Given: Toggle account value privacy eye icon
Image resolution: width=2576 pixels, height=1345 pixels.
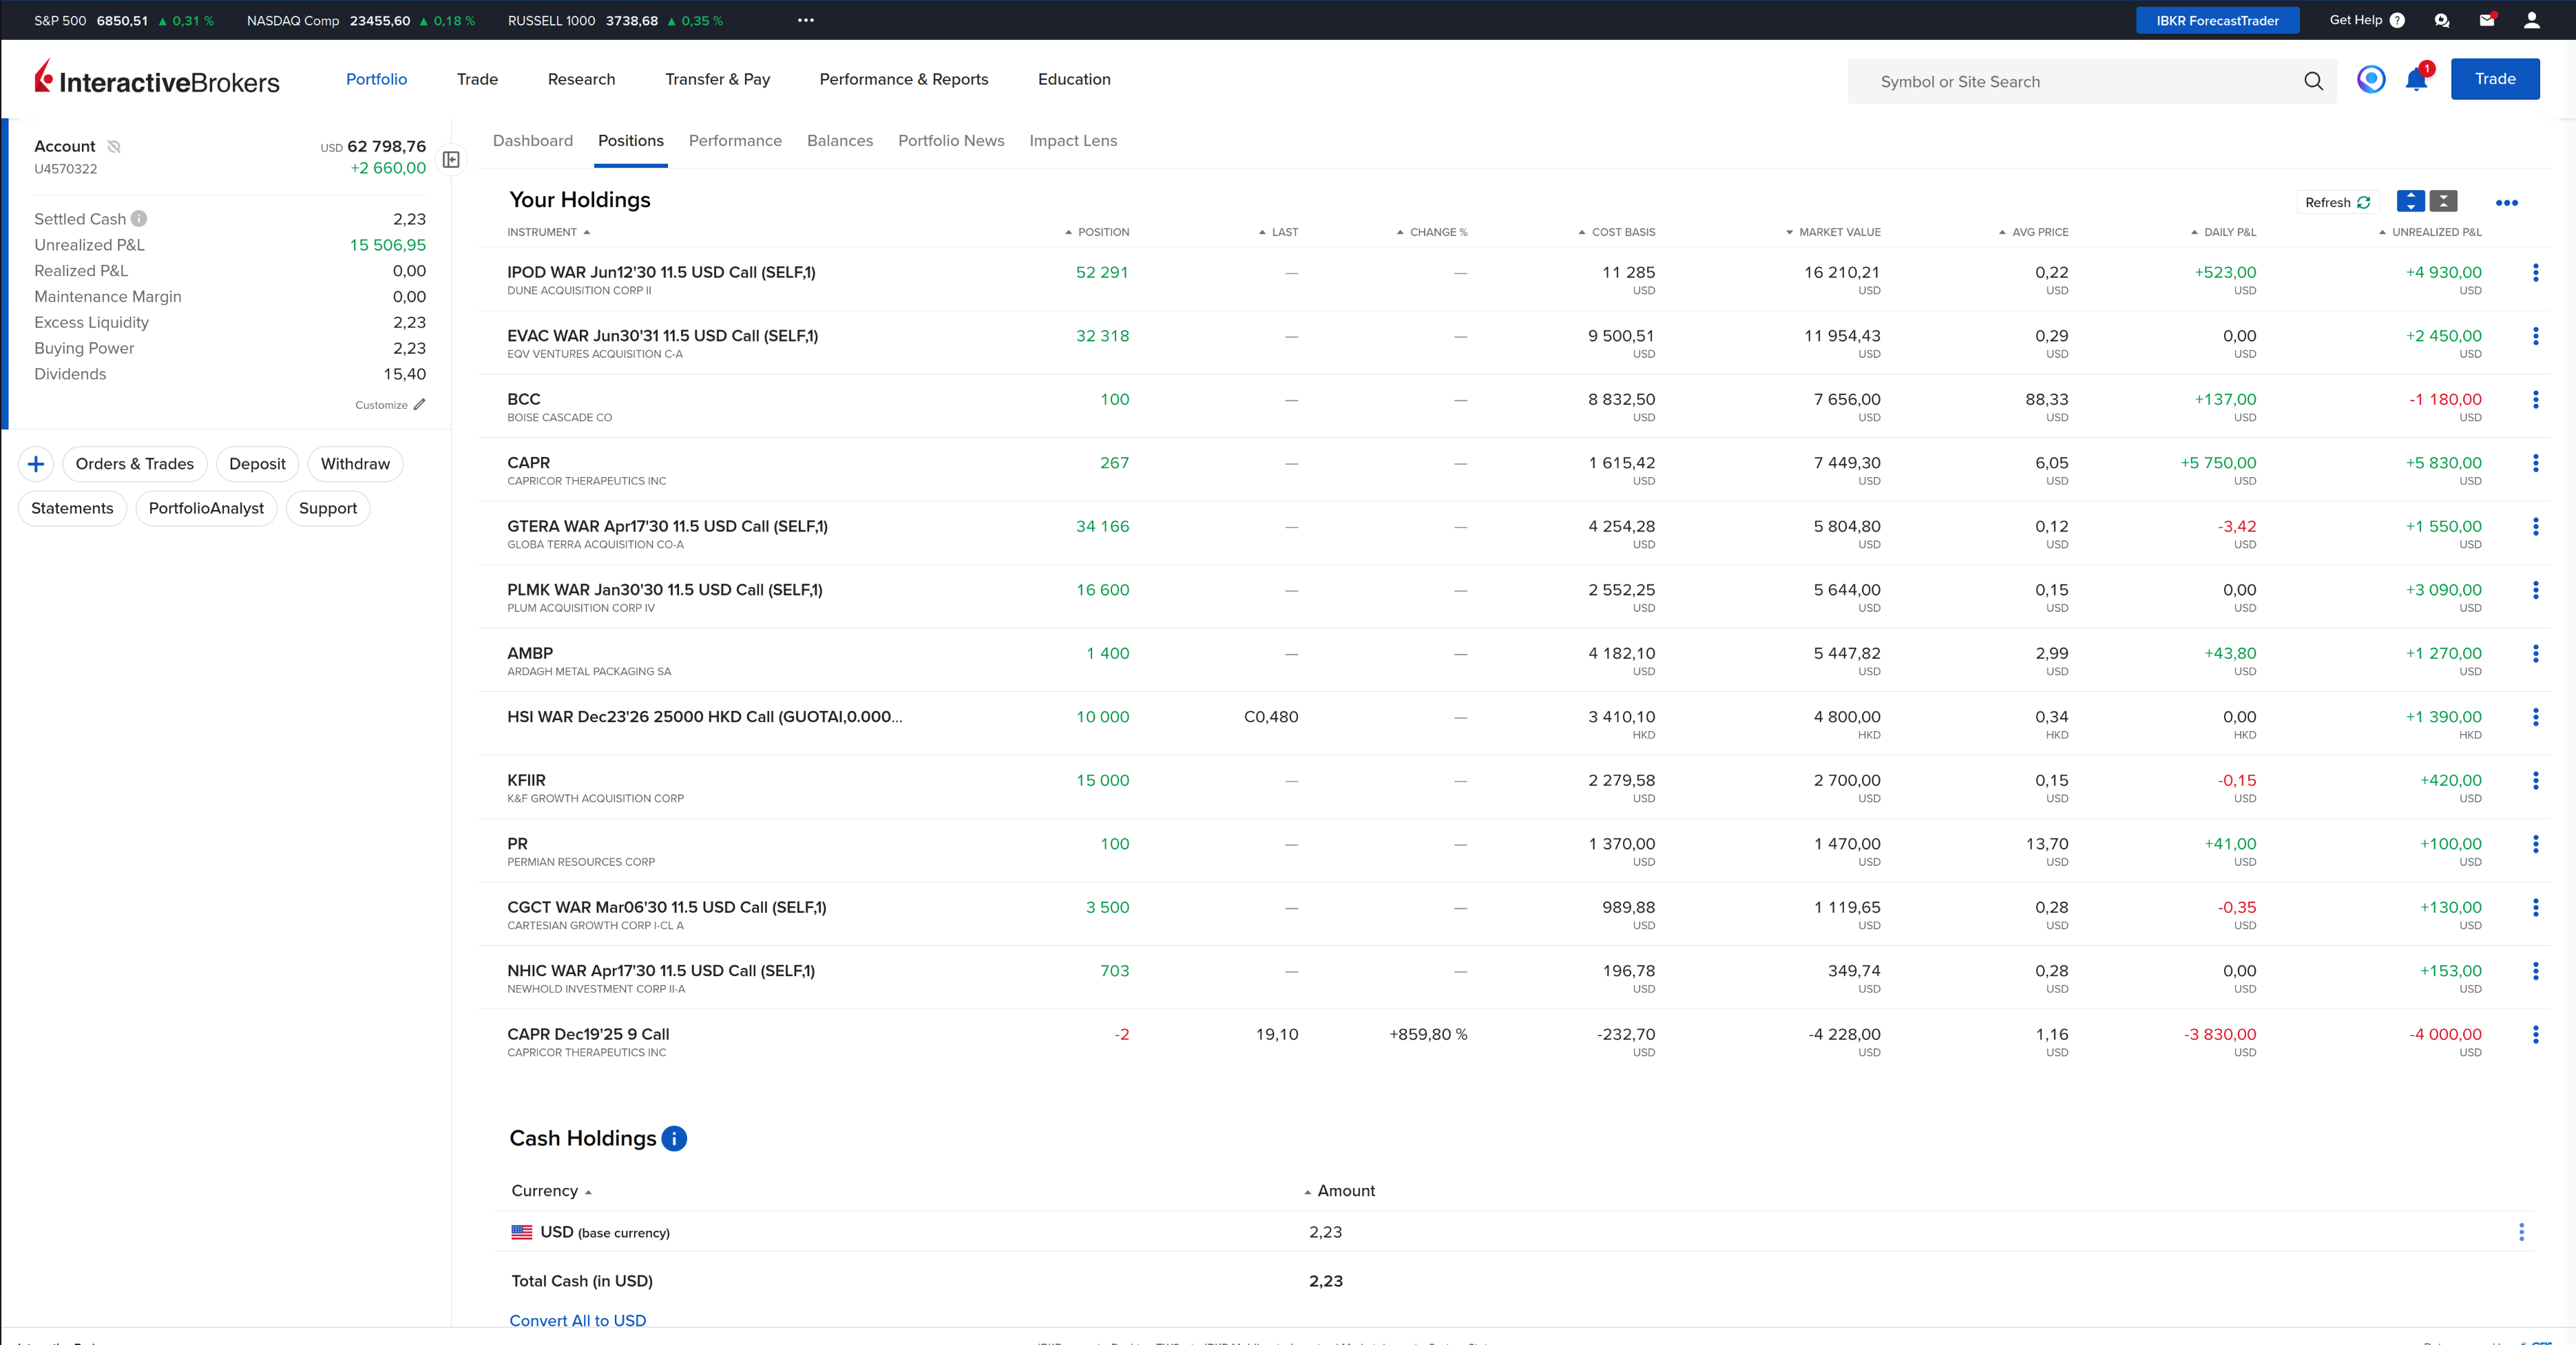Looking at the screenshot, I should pyautogui.click(x=114, y=147).
